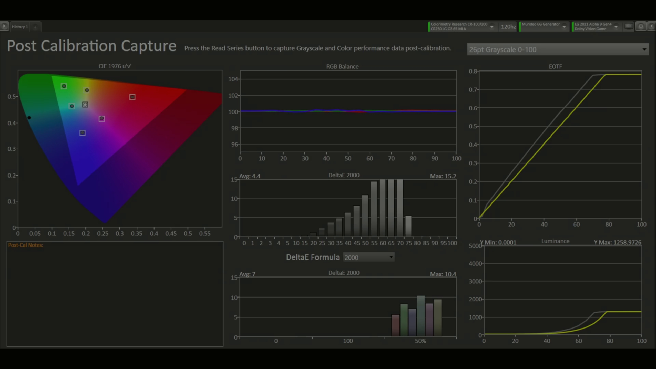Add a new history tab with plus
The width and height of the screenshot is (656, 369).
click(35, 27)
